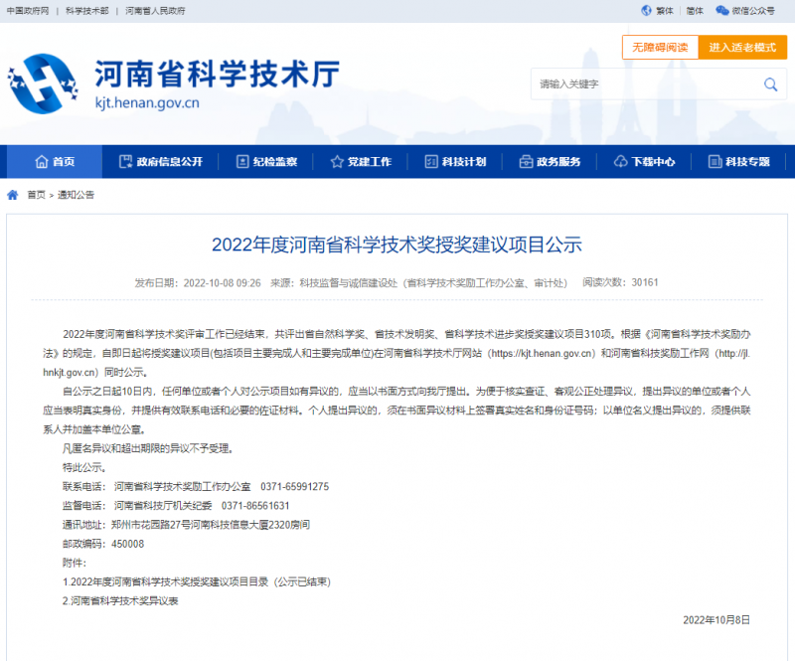Screen dimensions: 795x661
Task: Click the WeChat public account icon
Action: coord(721,11)
